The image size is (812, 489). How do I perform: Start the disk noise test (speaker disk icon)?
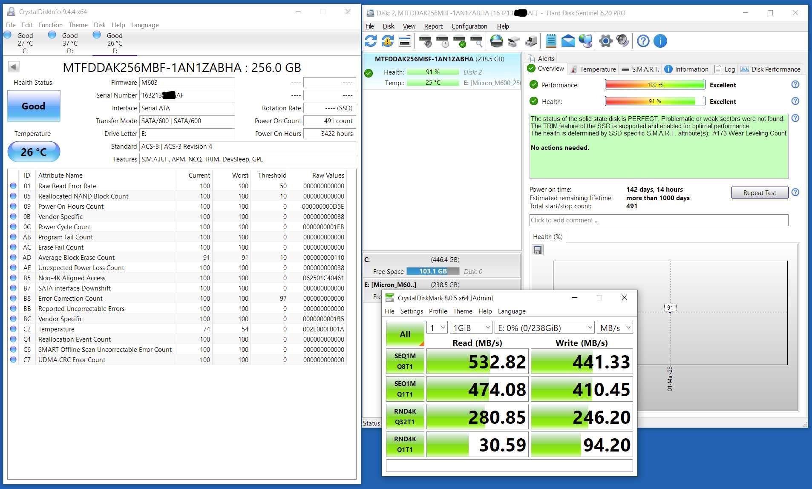tap(425, 41)
